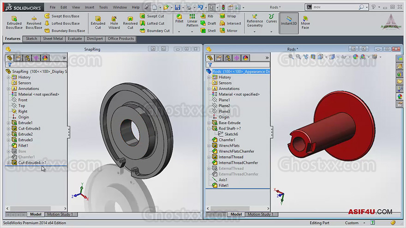This screenshot has height=228, width=406.
Task: Open Office Products tab
Action: tap(121, 39)
